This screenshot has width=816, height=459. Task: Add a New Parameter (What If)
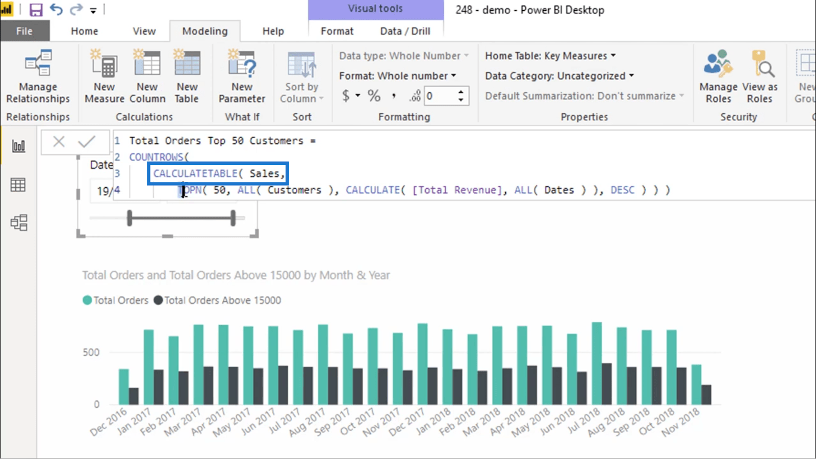(242, 76)
